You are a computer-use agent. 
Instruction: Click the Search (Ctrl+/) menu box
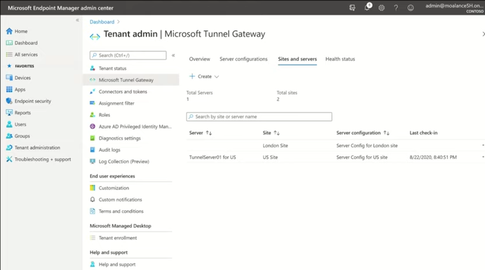click(128, 55)
